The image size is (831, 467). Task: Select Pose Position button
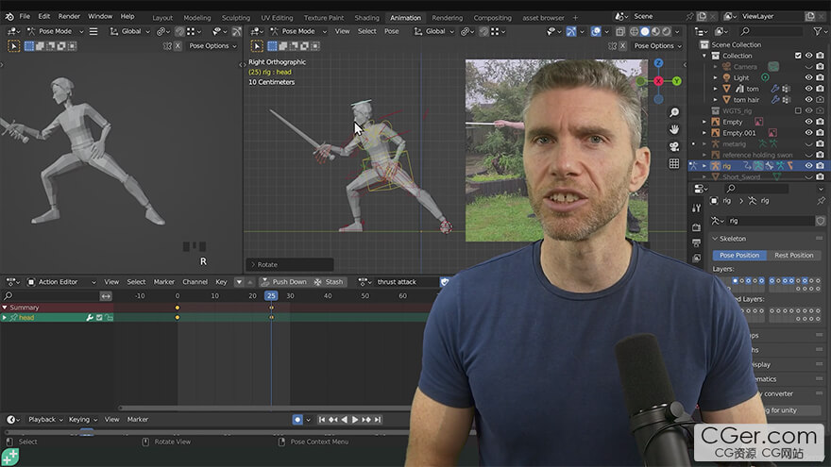coord(739,256)
